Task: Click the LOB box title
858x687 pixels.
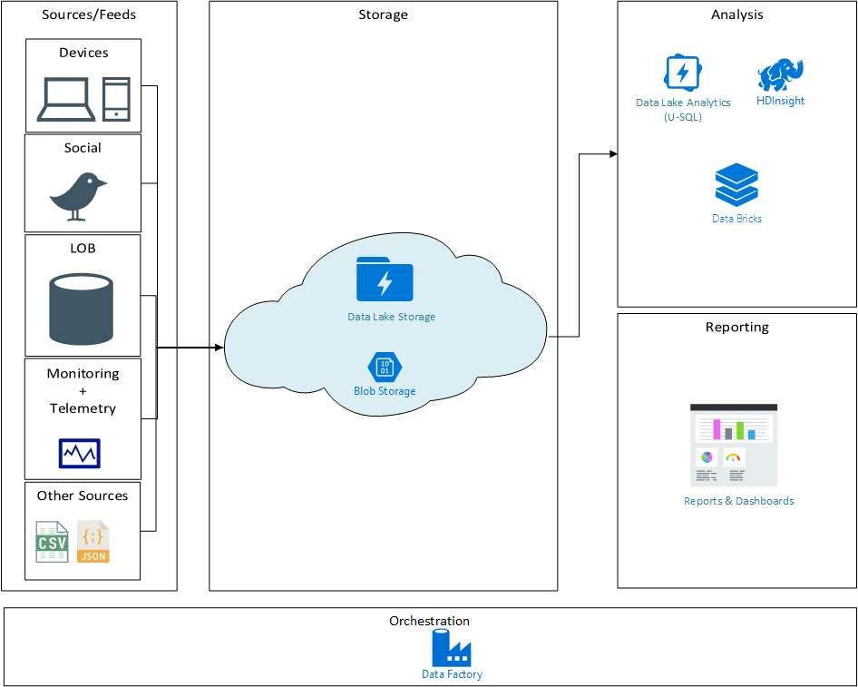Action: click(x=83, y=249)
